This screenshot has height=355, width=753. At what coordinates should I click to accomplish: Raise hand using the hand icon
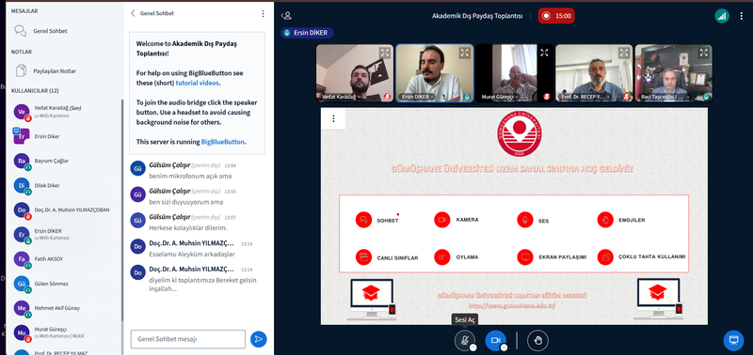coord(537,340)
